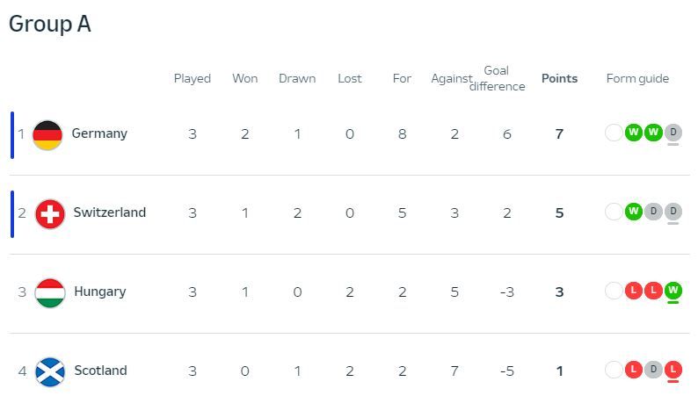The width and height of the screenshot is (698, 396).
Task: Click the Goal difference column header
Action: click(x=497, y=78)
